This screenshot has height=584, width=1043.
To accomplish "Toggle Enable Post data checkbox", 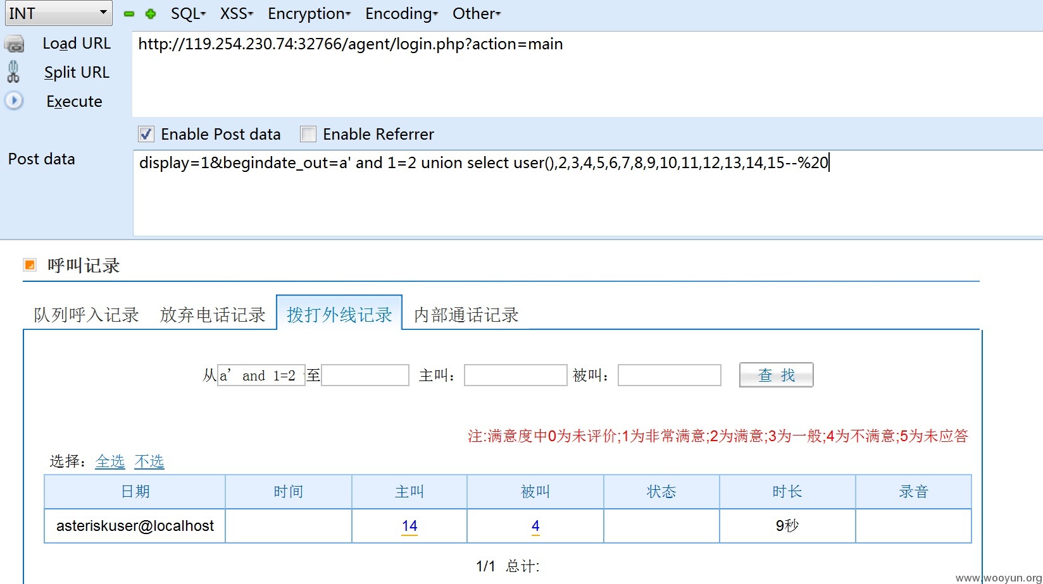I will [146, 134].
